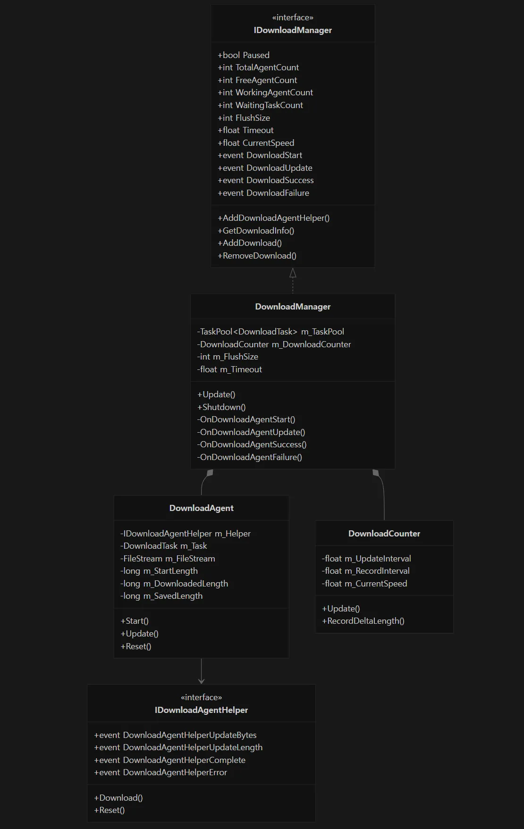Click the +AddDownloadAgentHelper() method
524x829 pixels.
click(x=274, y=218)
